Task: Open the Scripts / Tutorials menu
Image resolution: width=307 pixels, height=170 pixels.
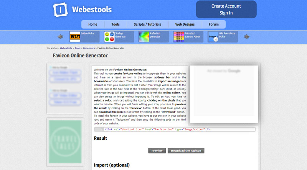Action: (147, 25)
